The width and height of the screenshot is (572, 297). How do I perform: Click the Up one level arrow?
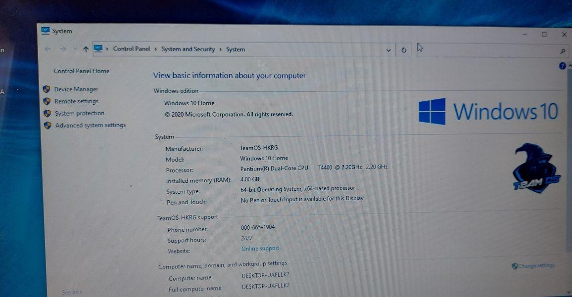tap(86, 49)
